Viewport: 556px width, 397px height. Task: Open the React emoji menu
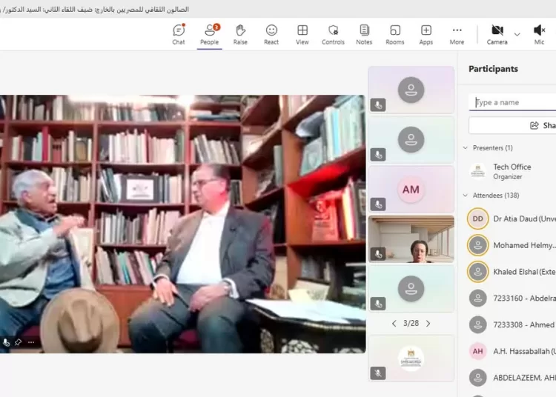point(271,34)
